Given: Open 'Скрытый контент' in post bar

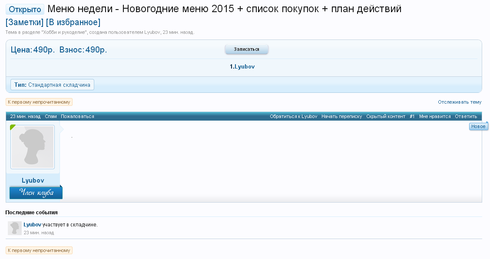Looking at the screenshot, I should 385,116.
